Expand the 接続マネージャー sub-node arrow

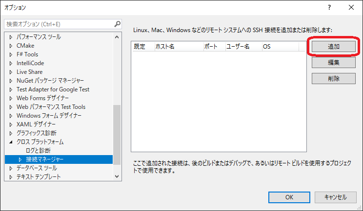[x=20, y=159]
